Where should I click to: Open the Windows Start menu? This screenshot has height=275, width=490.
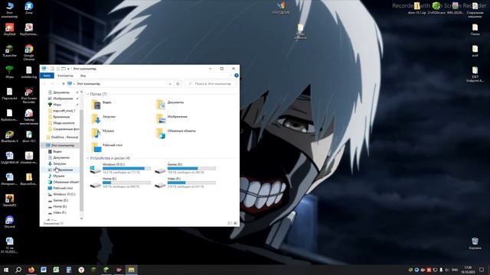point(6,270)
